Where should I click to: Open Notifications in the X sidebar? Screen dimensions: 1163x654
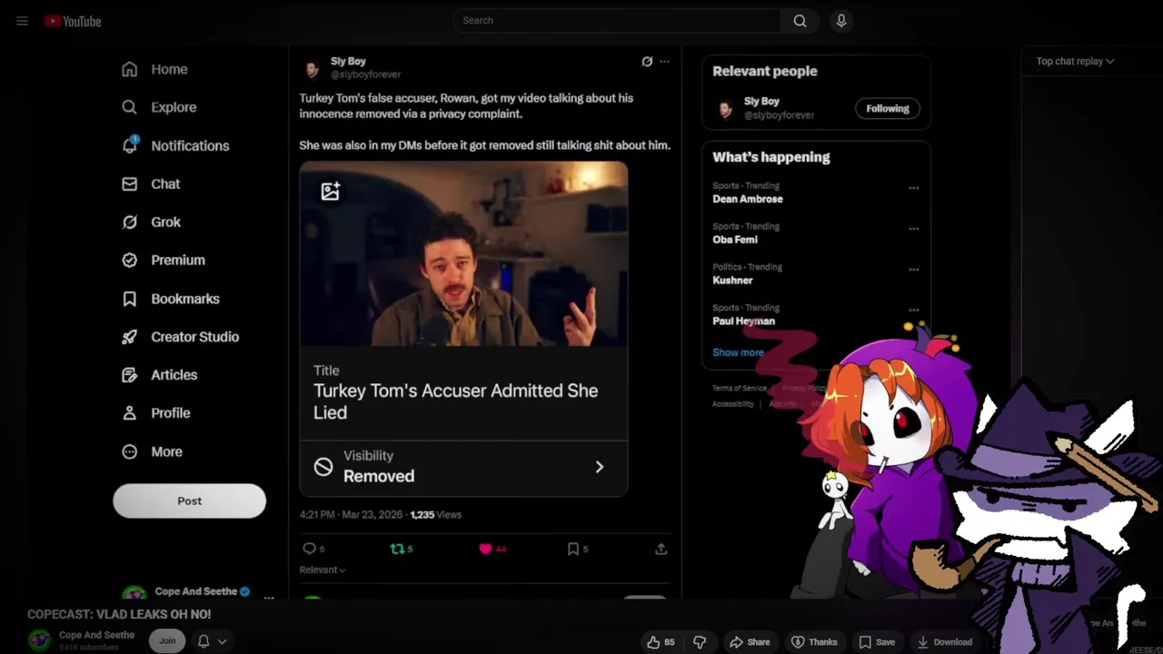tap(176, 145)
